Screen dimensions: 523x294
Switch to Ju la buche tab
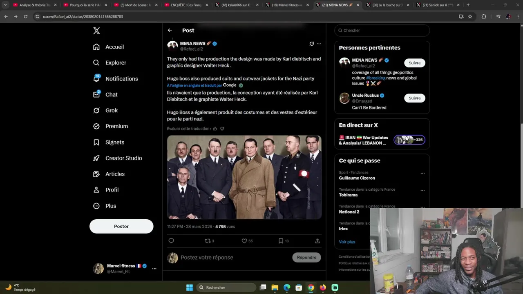(x=387, y=5)
